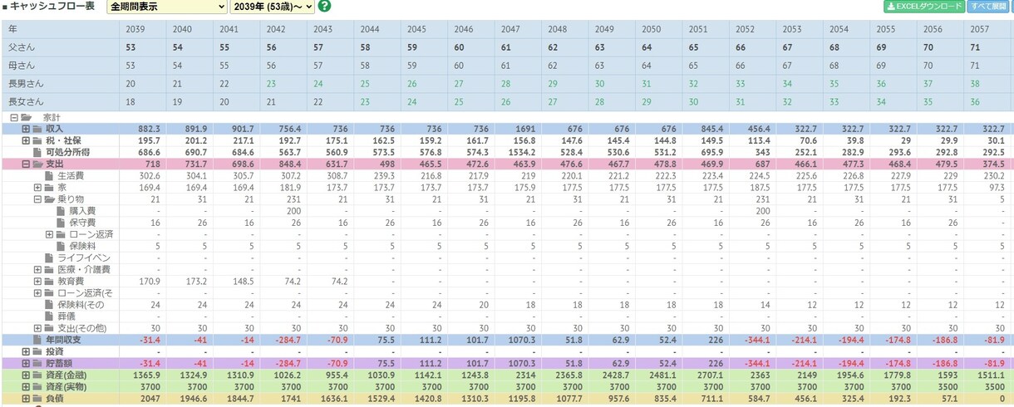
Task: Click the 資産(金融) folder icon
Action: click(37, 375)
